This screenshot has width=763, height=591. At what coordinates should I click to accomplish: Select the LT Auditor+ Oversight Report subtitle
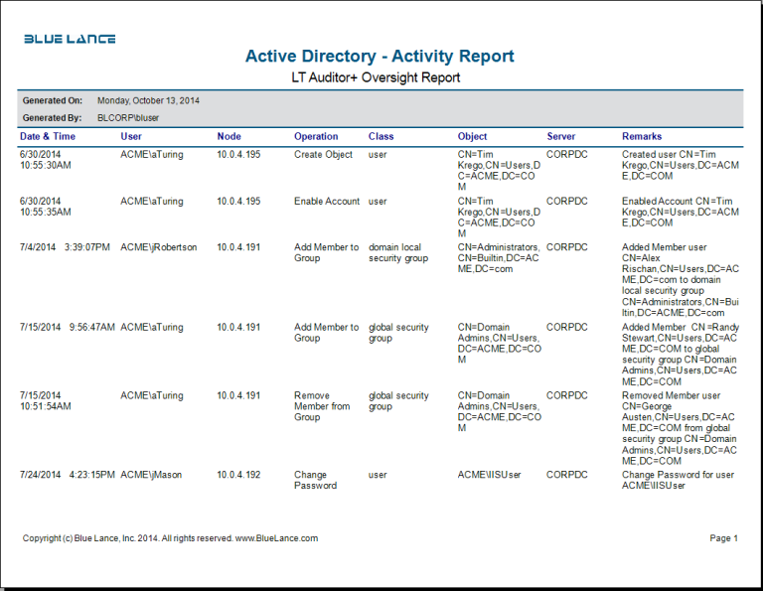tap(376, 77)
